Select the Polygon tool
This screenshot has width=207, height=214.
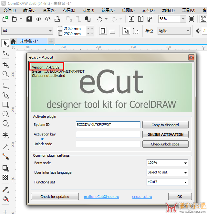pos(5,123)
